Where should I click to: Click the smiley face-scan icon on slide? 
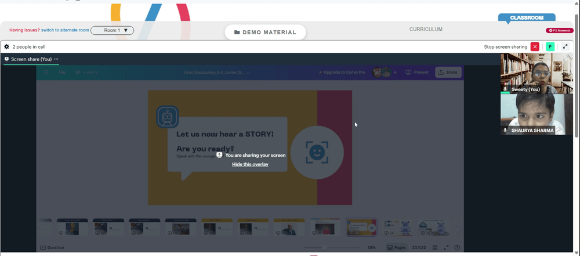click(317, 152)
